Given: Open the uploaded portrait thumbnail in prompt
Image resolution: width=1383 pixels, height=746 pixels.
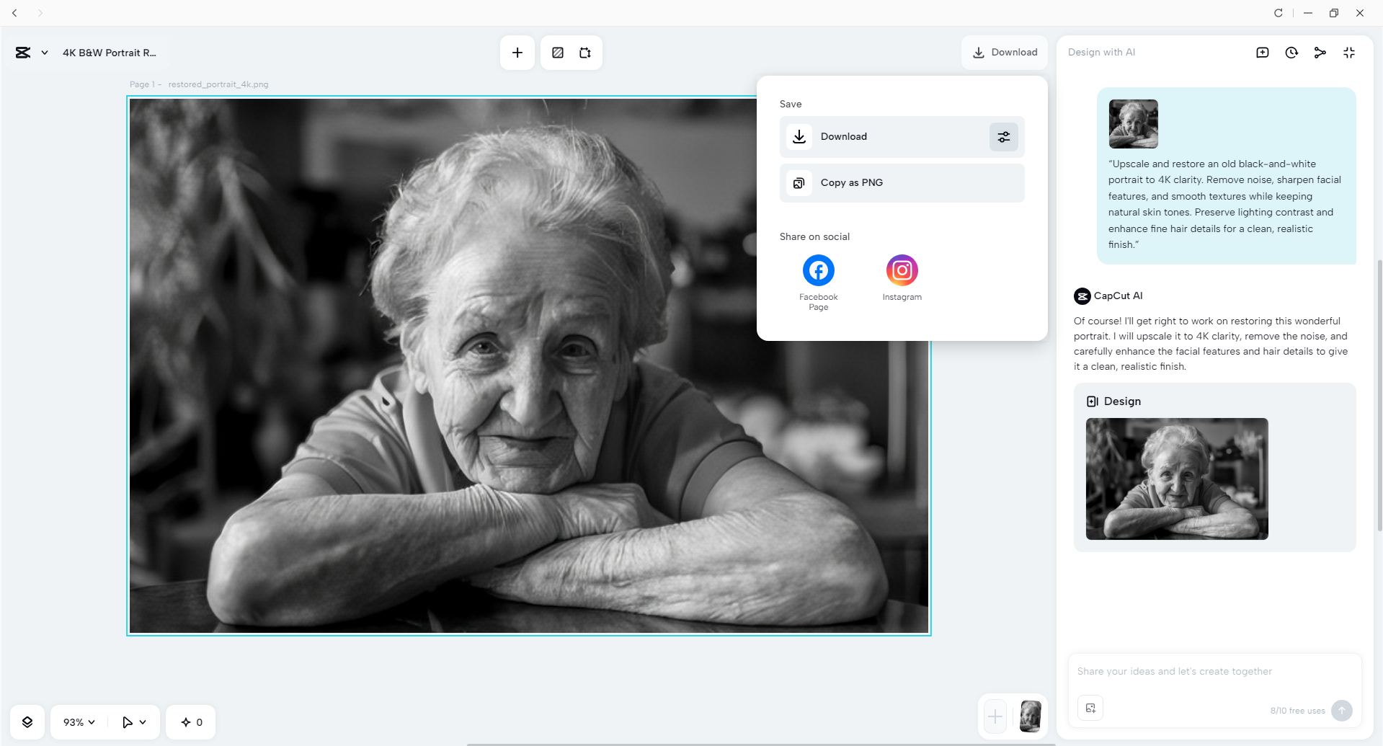Looking at the screenshot, I should [1134, 124].
